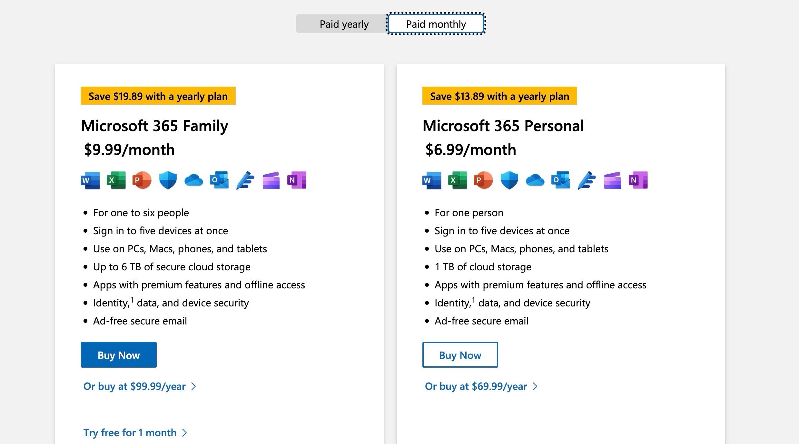Select the Word icon under Microsoft 365 Family
The image size is (799, 444).
(x=90, y=180)
